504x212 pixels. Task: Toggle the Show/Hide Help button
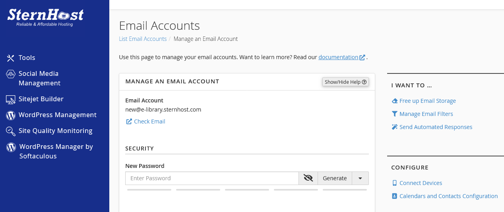pyautogui.click(x=345, y=82)
